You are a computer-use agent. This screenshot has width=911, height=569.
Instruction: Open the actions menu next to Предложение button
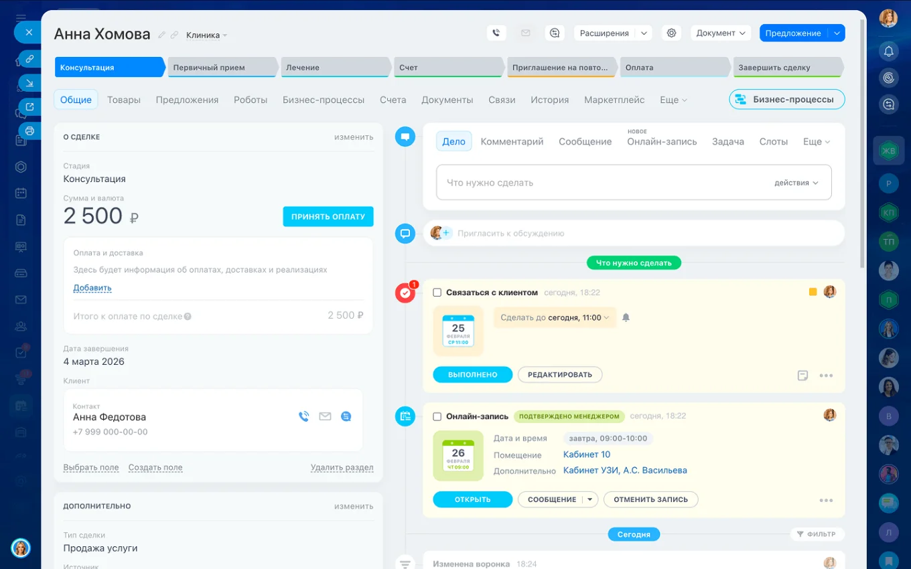click(836, 32)
